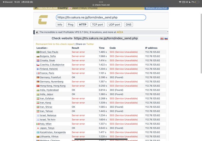
Task: Click the India, Jaipur location
Action: tap(47, 94)
